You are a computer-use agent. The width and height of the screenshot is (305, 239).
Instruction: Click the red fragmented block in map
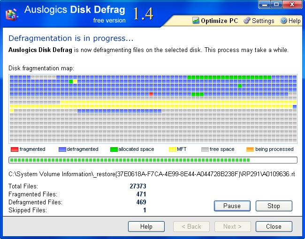click(x=151, y=94)
